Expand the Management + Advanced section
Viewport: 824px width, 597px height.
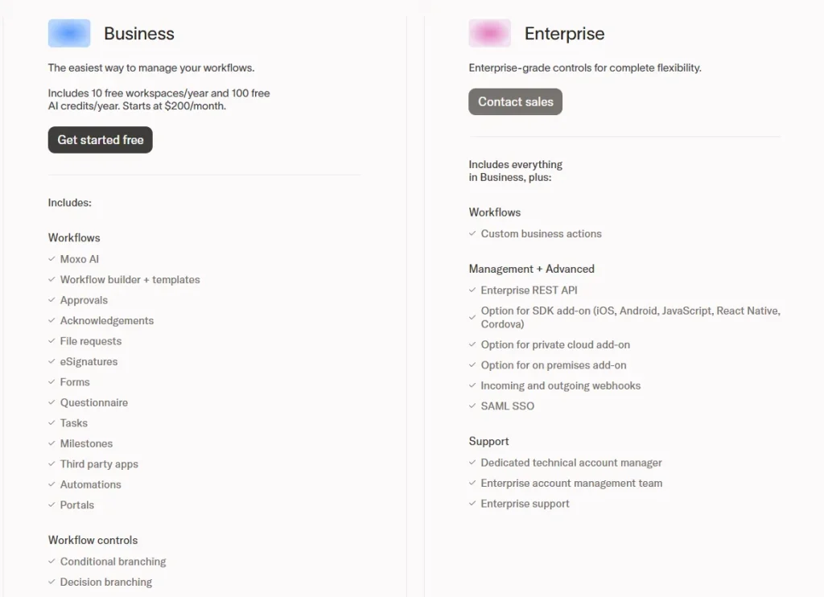[532, 269]
